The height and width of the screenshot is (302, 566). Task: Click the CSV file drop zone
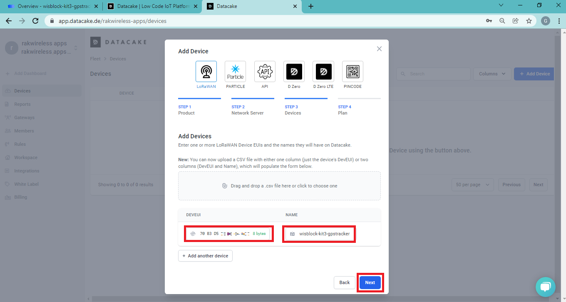[x=279, y=186]
